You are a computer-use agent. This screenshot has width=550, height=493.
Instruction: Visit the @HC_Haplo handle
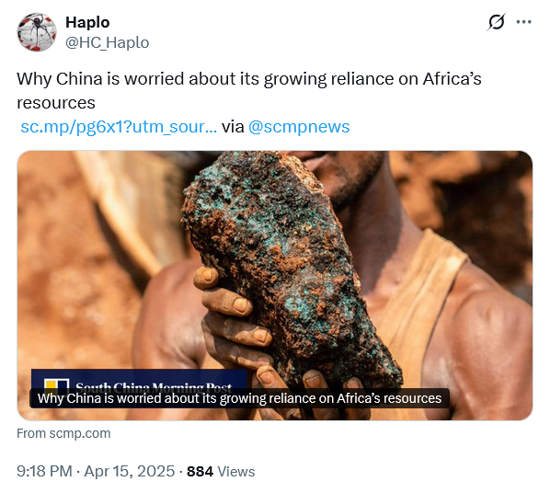point(108,43)
